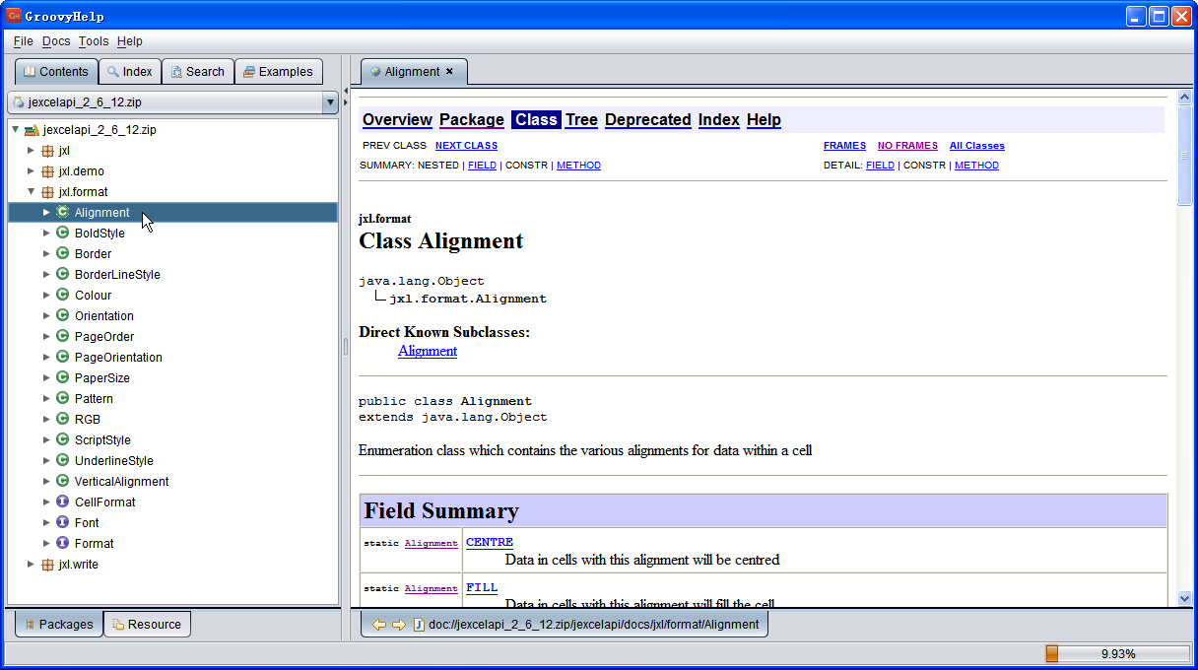This screenshot has width=1198, height=670.
Task: Open the Tools menu
Action: pos(94,41)
